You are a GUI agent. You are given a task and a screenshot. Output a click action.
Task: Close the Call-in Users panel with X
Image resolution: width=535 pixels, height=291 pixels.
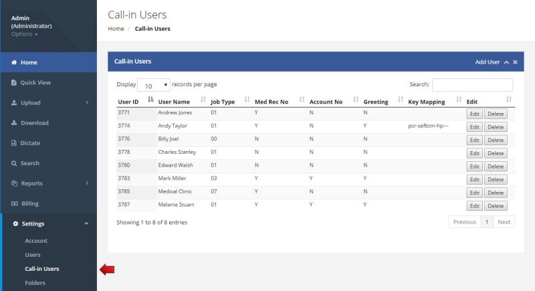pyautogui.click(x=515, y=62)
